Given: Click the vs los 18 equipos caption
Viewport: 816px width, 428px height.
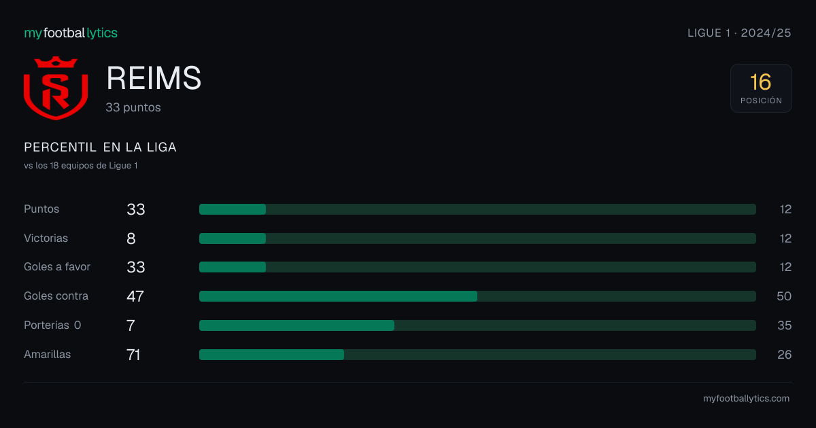Looking at the screenshot, I should tap(81, 166).
